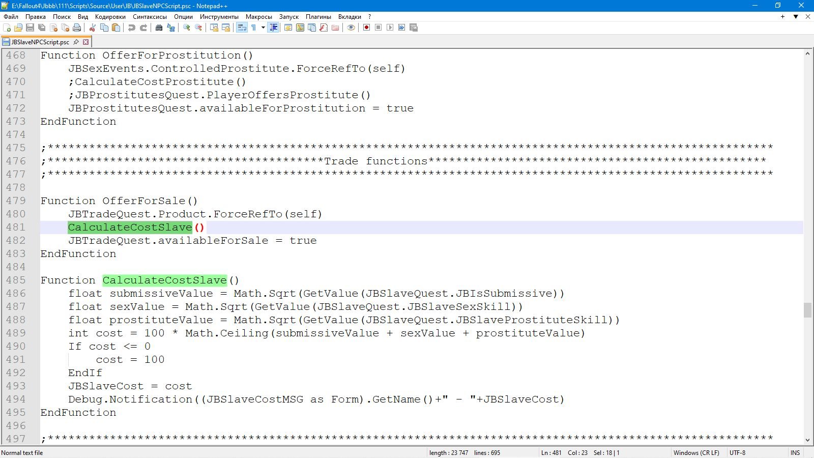Click the Zoom In magnifier icon
The width and height of the screenshot is (814, 458).
(x=187, y=27)
